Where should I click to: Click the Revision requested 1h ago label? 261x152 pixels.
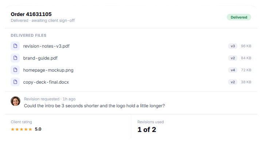tap(50, 99)
